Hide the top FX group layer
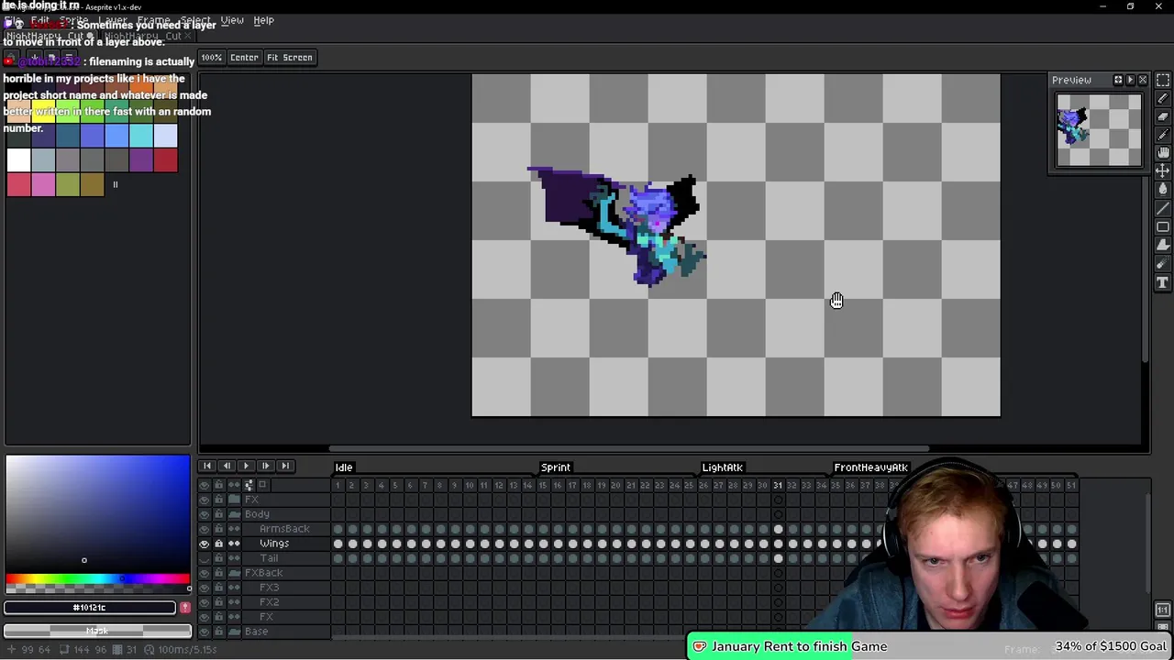 pyautogui.click(x=205, y=500)
